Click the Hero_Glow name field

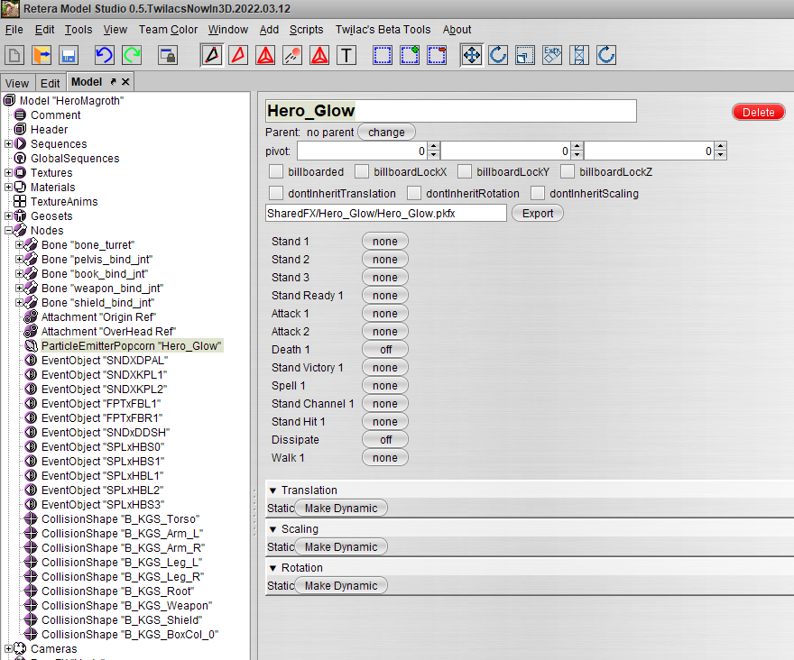tap(451, 111)
